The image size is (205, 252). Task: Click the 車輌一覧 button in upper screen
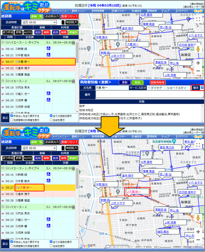pyautogui.click(x=36, y=16)
